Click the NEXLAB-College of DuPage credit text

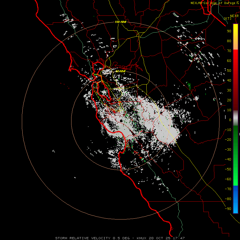pyautogui.click(x=215, y=3)
